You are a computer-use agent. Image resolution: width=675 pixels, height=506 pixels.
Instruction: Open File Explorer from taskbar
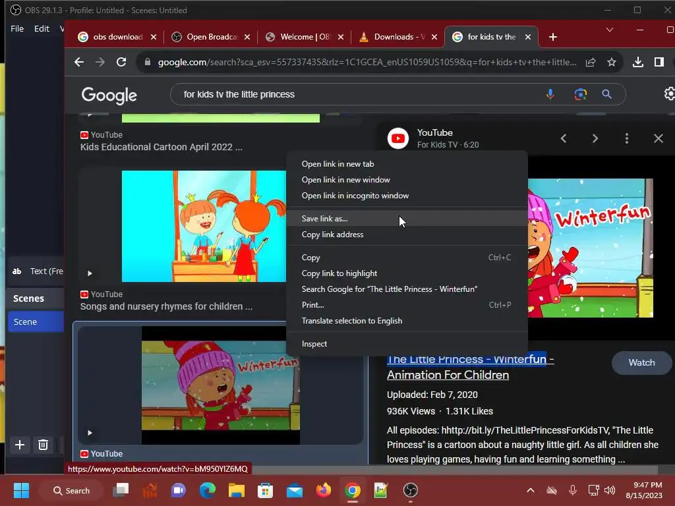click(237, 490)
